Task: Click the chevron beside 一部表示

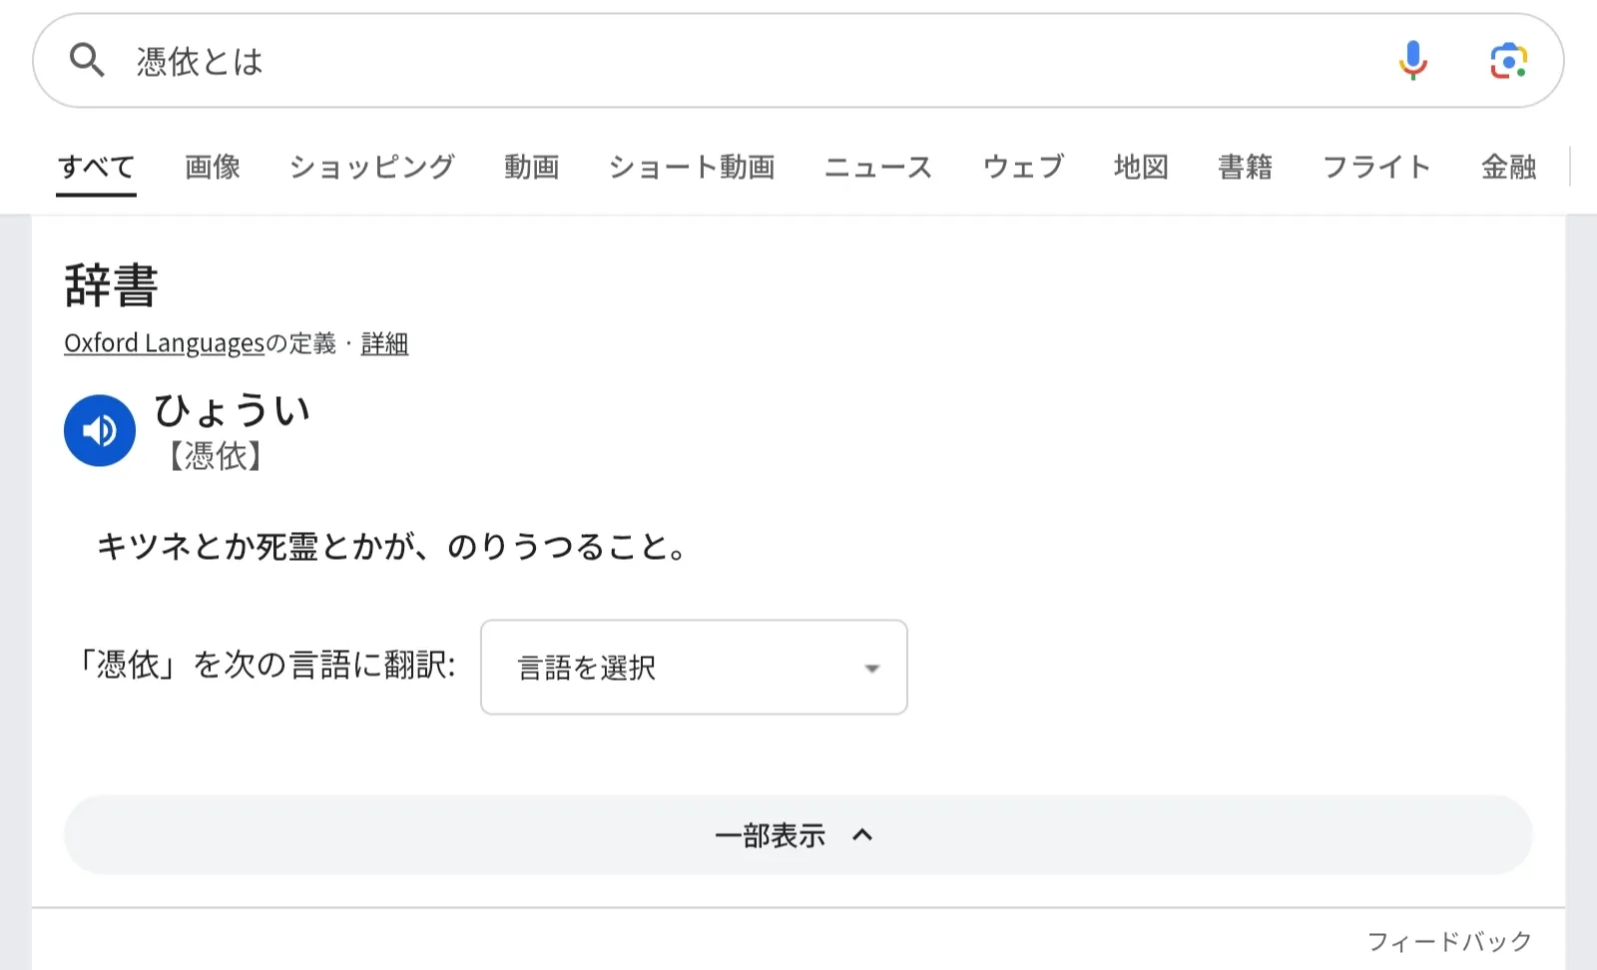Action: pyautogui.click(x=862, y=835)
